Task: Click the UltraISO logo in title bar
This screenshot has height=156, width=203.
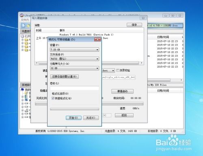Action: tap(22, 15)
